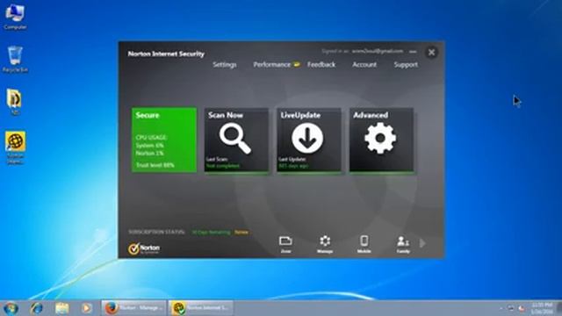Image resolution: width=562 pixels, height=316 pixels.
Task: Open the Settings menu
Action: click(x=225, y=64)
